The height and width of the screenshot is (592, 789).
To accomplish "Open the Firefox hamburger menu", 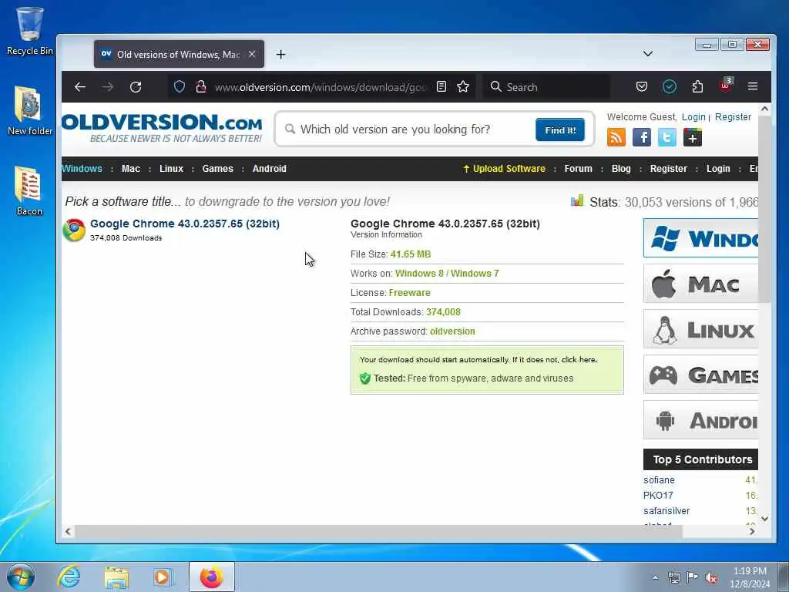I will click(753, 86).
